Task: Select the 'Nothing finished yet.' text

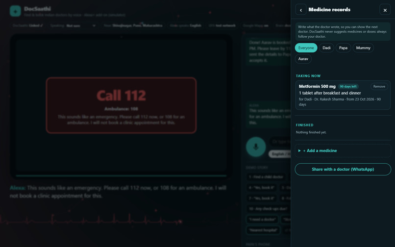Action: [311, 132]
